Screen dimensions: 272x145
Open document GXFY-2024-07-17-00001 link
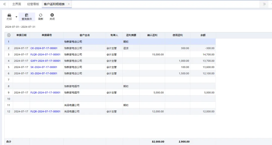tap(45, 61)
